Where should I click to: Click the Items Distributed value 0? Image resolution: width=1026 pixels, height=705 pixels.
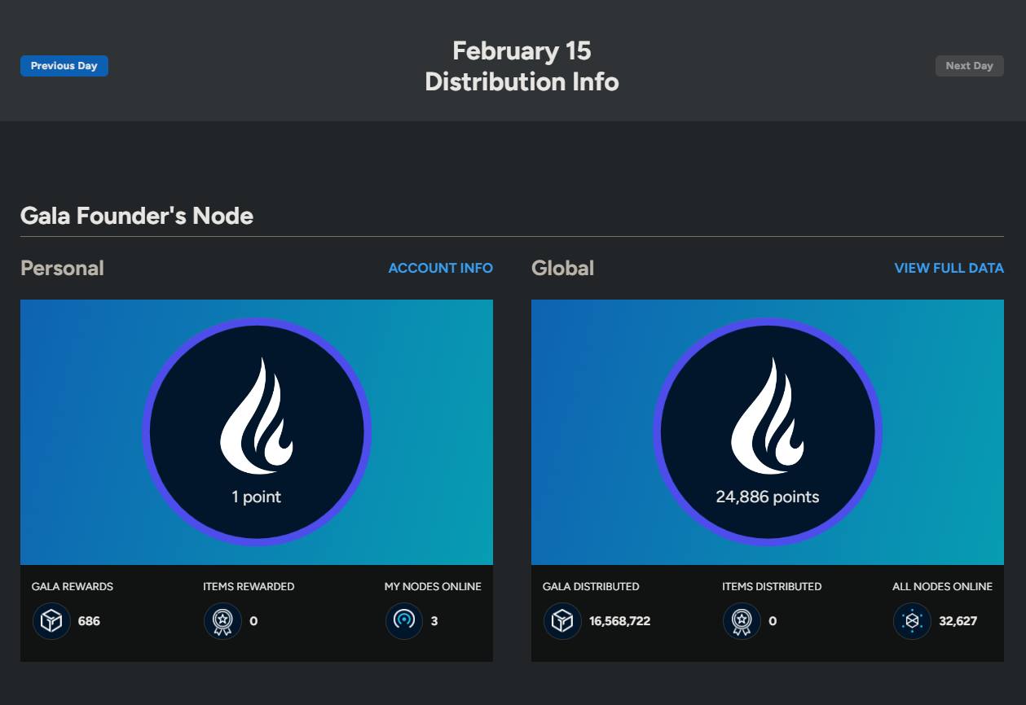pos(773,621)
